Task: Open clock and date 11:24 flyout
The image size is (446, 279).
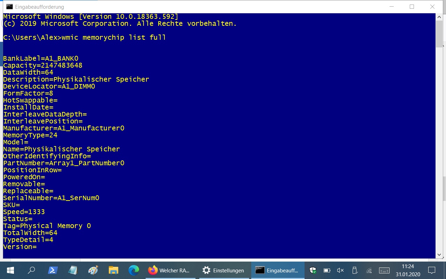Action: pyautogui.click(x=408, y=270)
